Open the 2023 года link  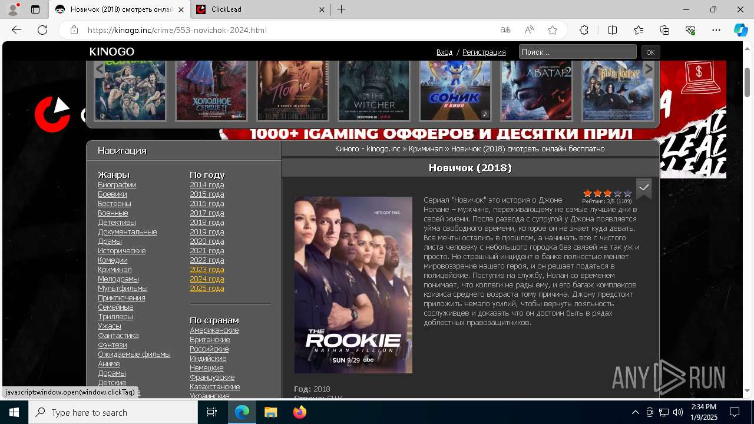[x=207, y=269]
